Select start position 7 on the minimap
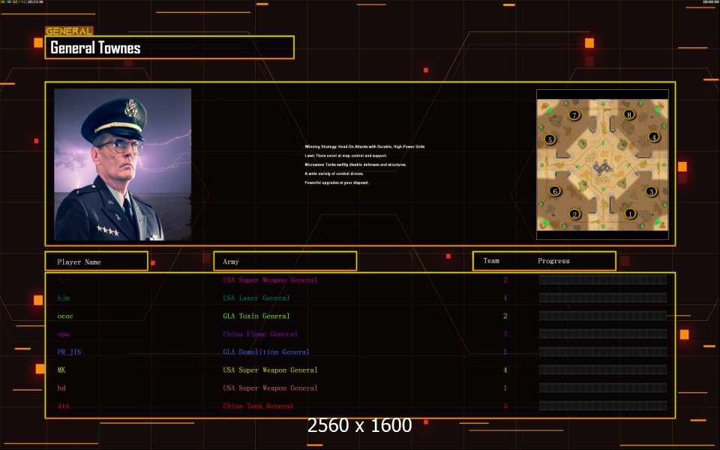 [574, 114]
